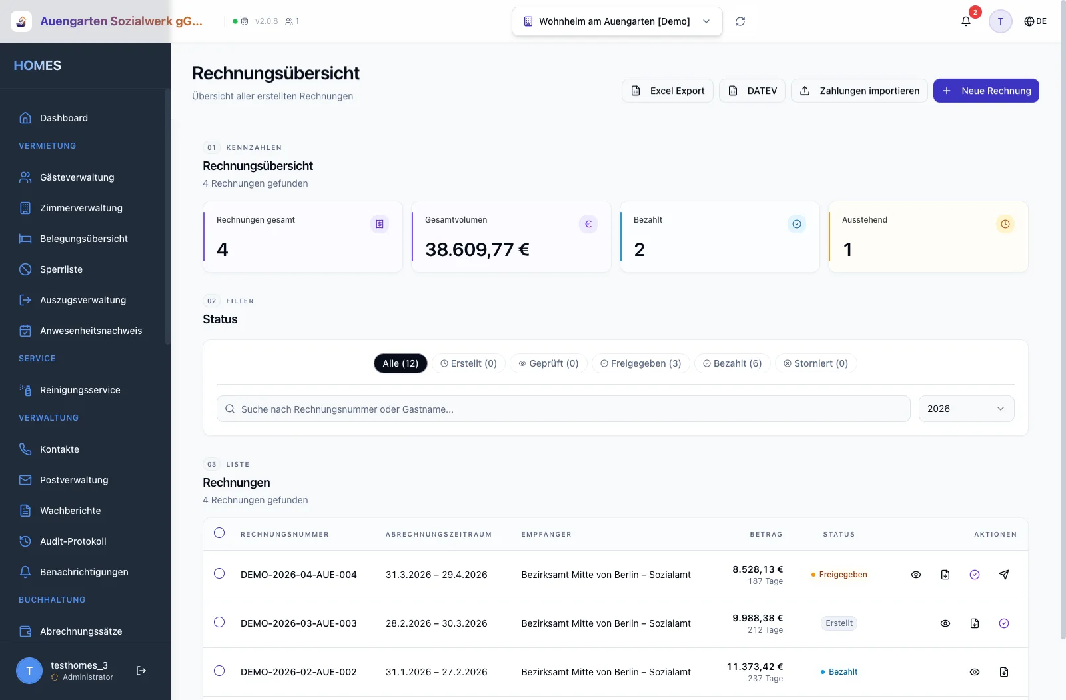
Task: Click the testhomes_3 user profile
Action: pos(65,671)
